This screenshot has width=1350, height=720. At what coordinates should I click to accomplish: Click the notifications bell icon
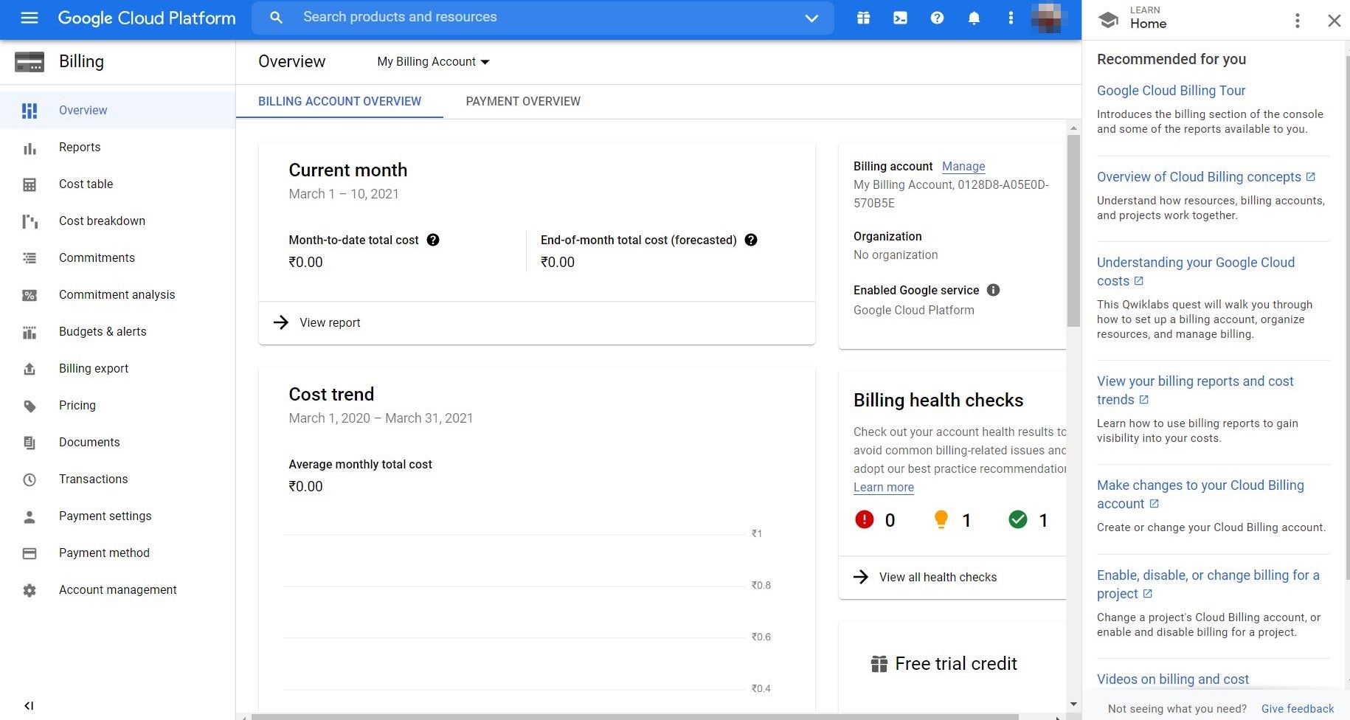[x=974, y=18]
